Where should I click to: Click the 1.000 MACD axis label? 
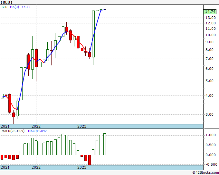pos(211,135)
